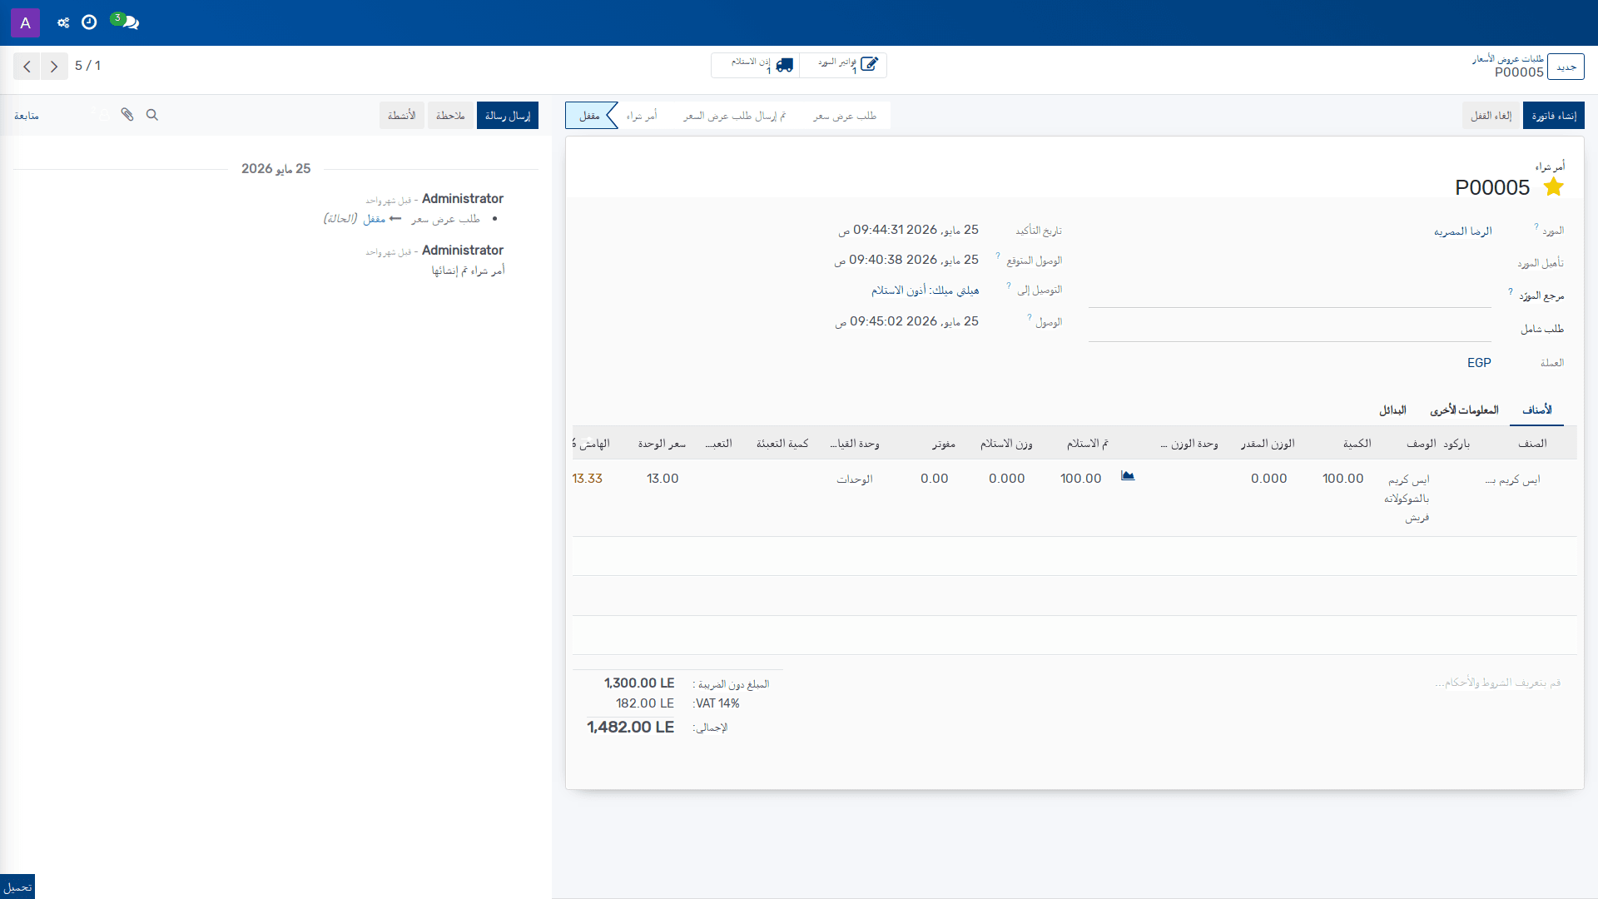Click the unit price value 13.00
Image resolution: width=1598 pixels, height=899 pixels.
(663, 479)
